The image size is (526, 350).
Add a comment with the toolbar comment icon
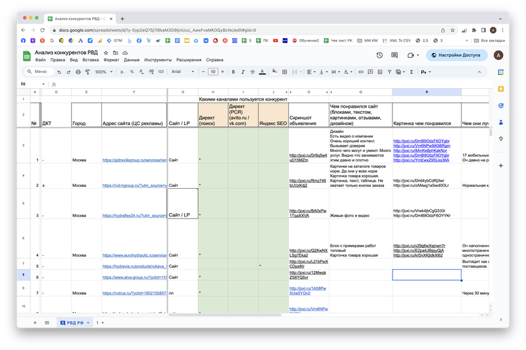370,72
